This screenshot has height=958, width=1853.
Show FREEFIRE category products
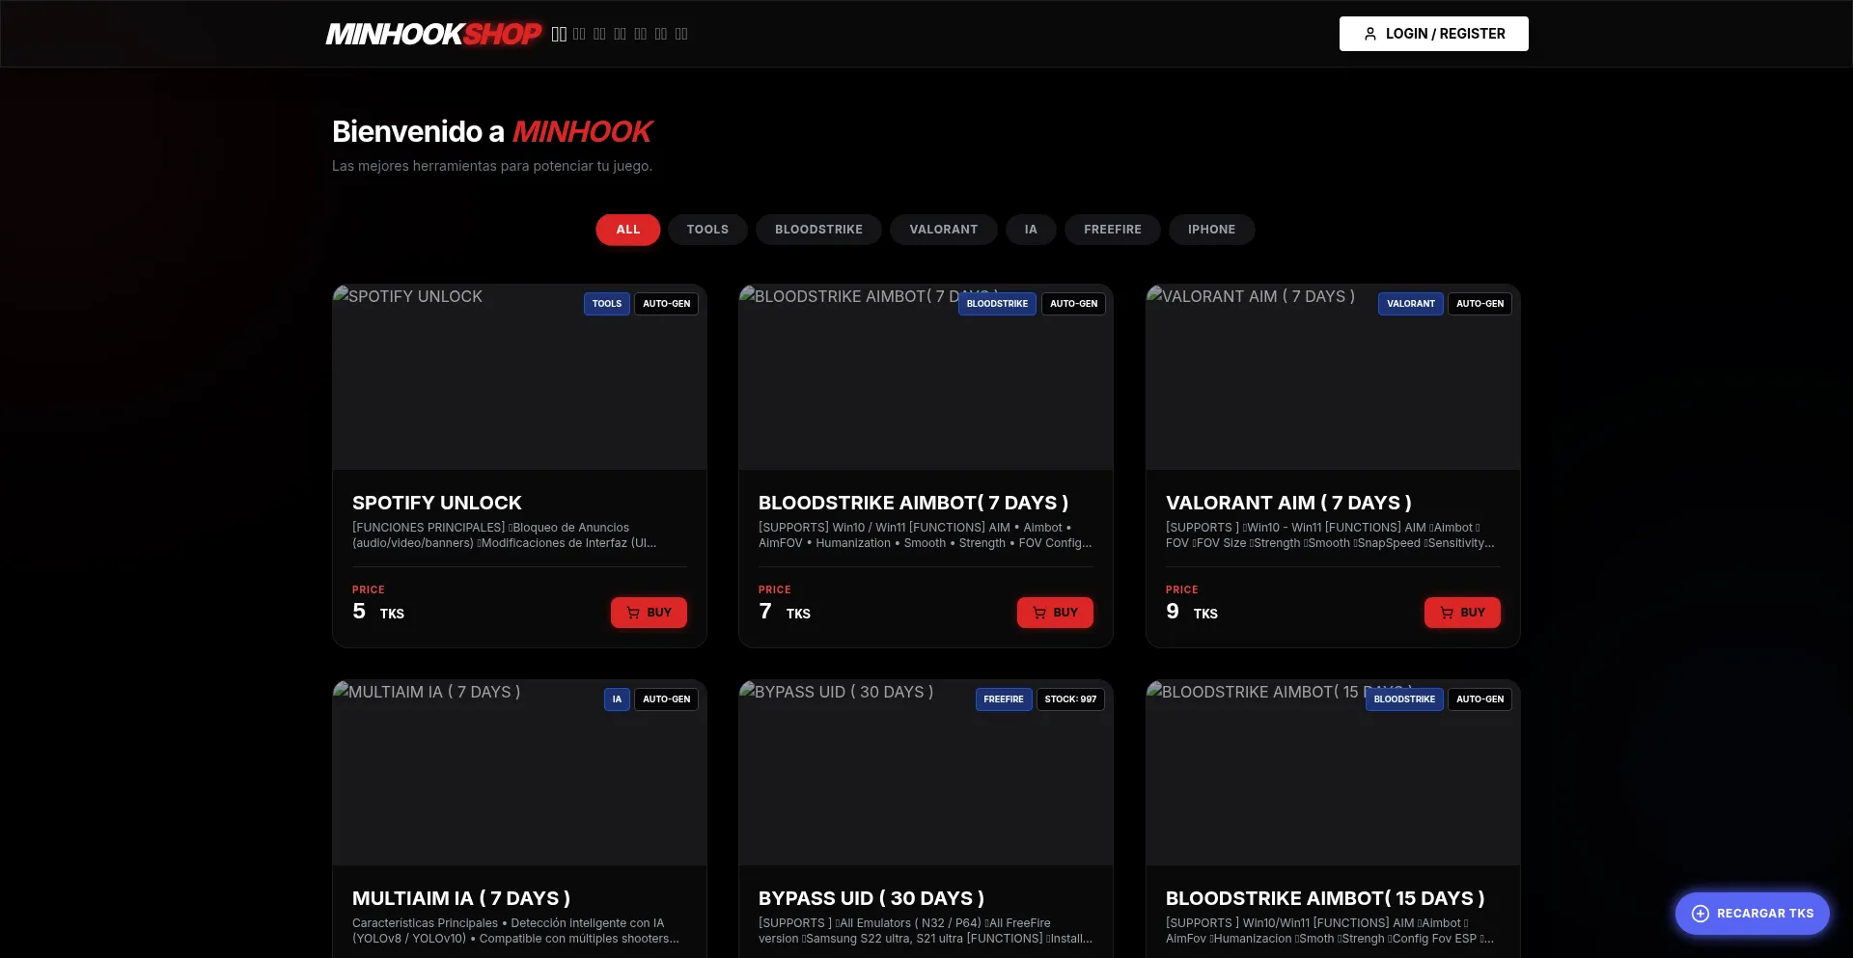click(x=1112, y=230)
